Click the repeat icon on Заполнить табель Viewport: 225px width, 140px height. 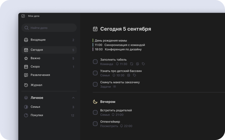[x=132, y=64]
